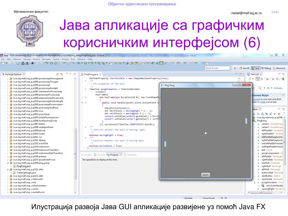
Task: Maximize the PingPong.java editor area
Action: pos(241,74)
